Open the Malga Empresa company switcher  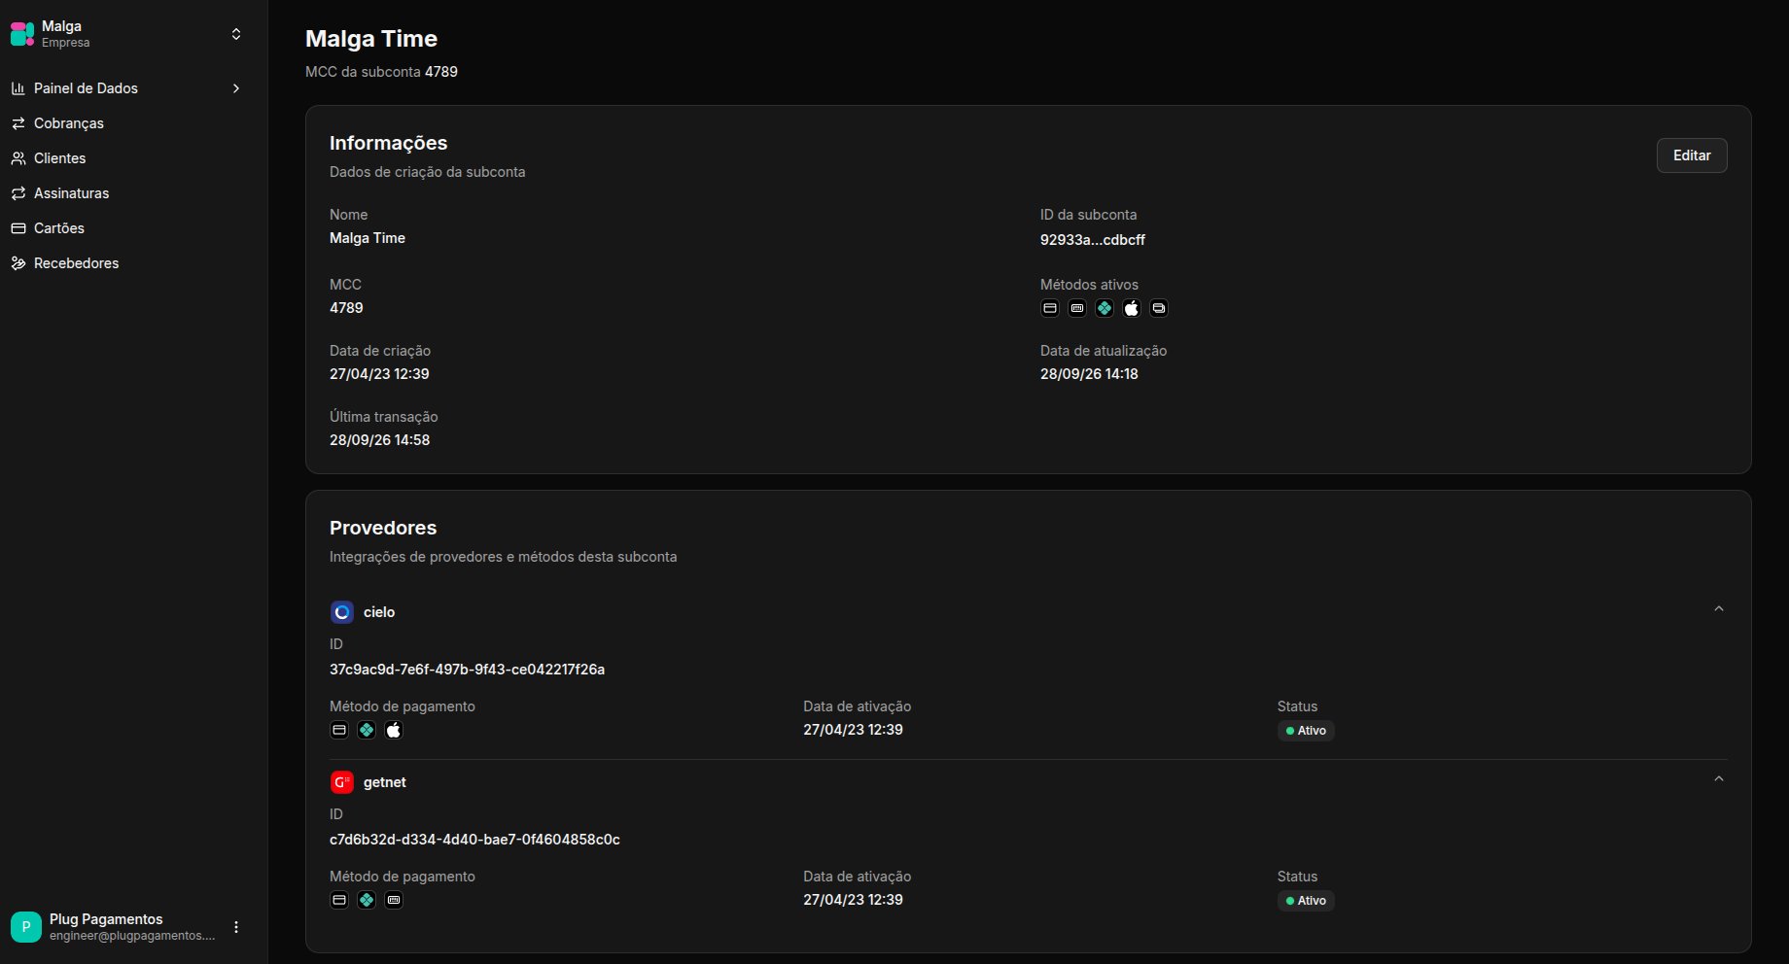pos(127,34)
